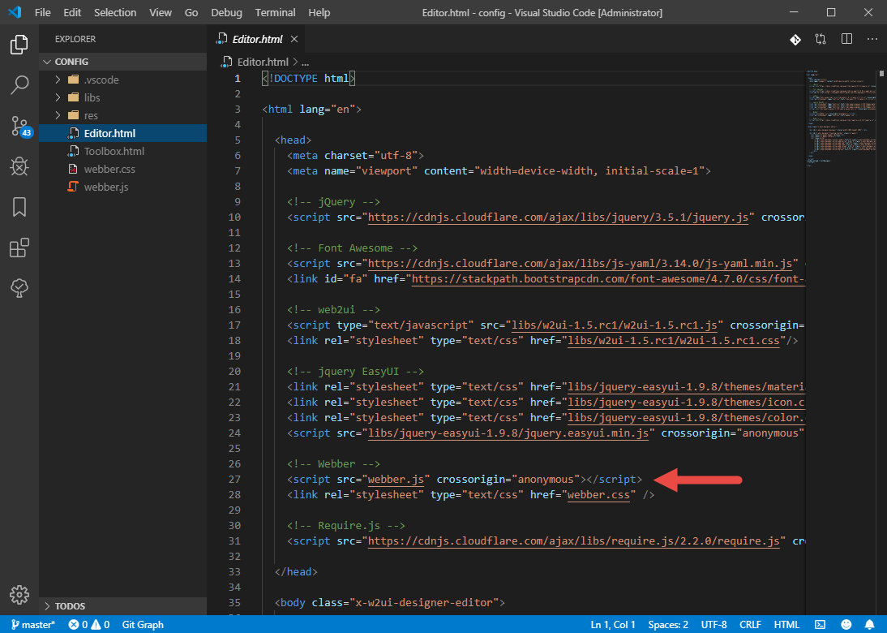Open the Bookmarks view icon

(x=19, y=207)
